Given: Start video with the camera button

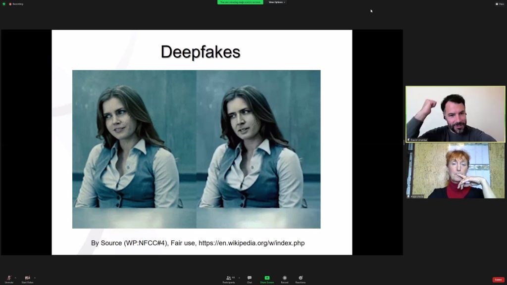Looking at the screenshot, I should 27,279.
